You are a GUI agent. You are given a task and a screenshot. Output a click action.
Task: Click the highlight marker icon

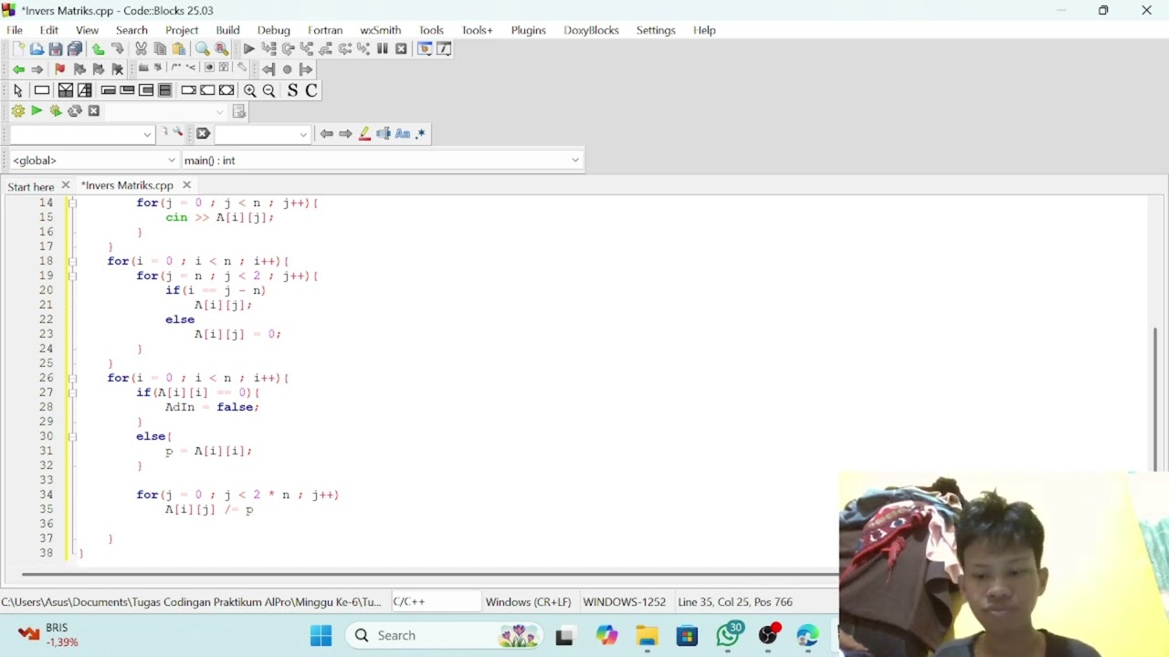click(x=364, y=134)
